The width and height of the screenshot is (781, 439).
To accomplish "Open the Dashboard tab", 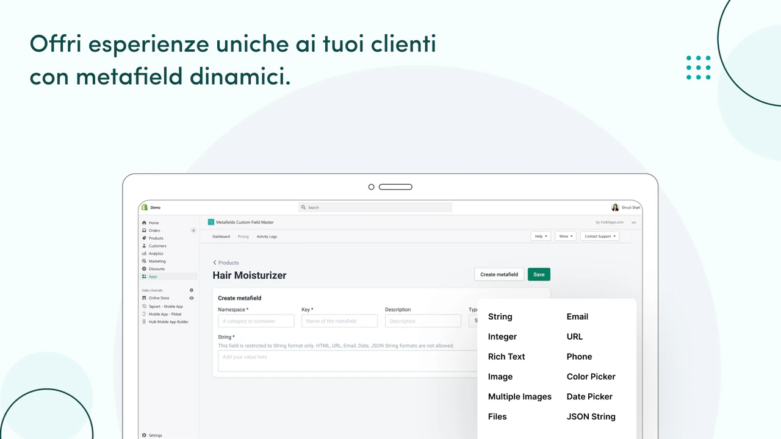I will [x=221, y=237].
